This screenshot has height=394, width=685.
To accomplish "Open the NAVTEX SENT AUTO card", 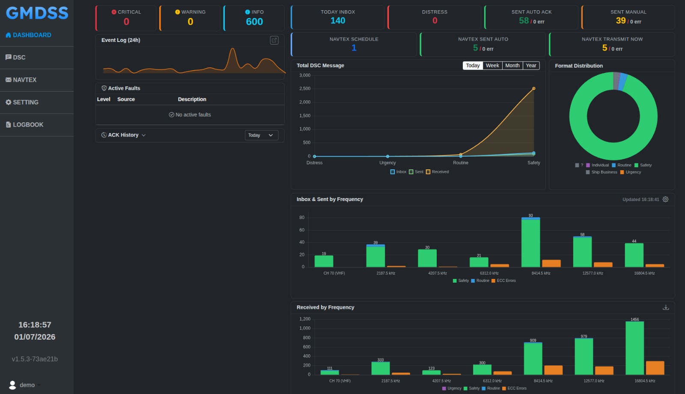I will pyautogui.click(x=483, y=44).
